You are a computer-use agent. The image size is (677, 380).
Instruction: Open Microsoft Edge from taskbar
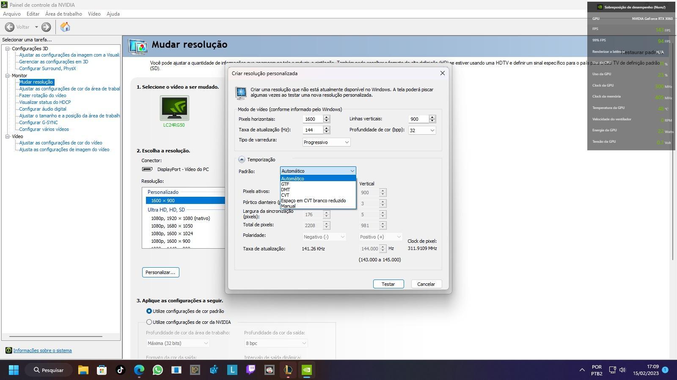[139, 370]
